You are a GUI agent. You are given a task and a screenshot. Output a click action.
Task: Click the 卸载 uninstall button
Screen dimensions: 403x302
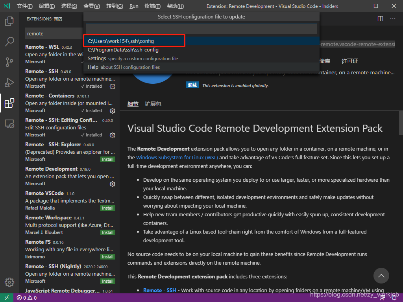[192, 85]
